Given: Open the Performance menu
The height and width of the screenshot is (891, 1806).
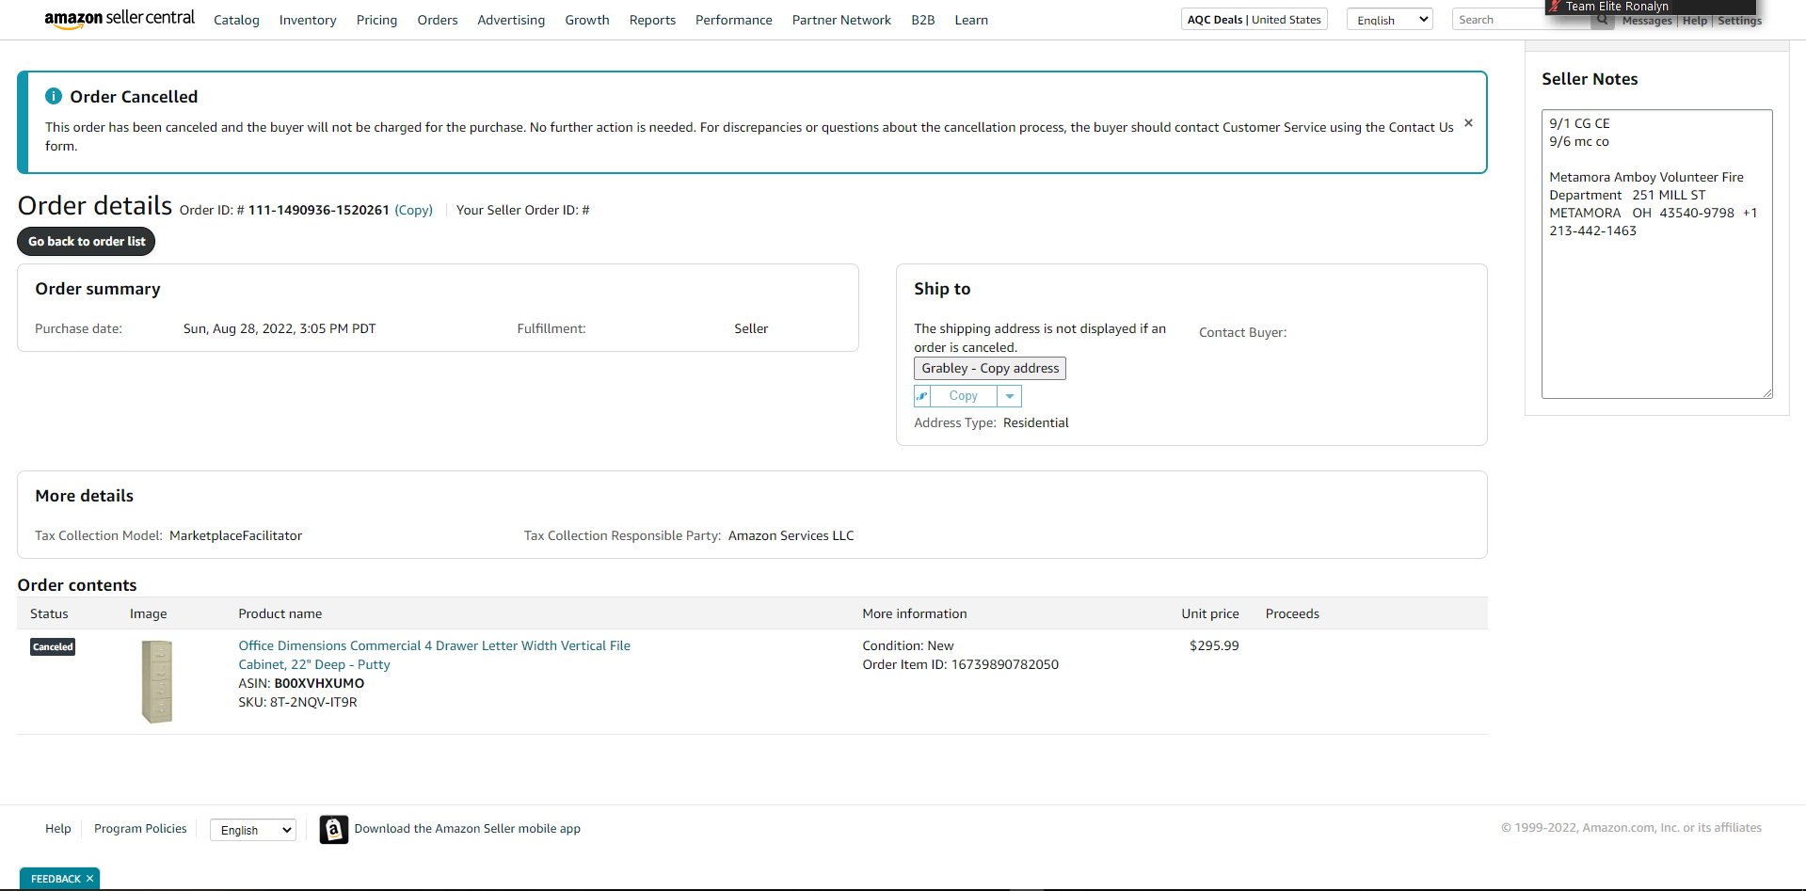Looking at the screenshot, I should (734, 20).
